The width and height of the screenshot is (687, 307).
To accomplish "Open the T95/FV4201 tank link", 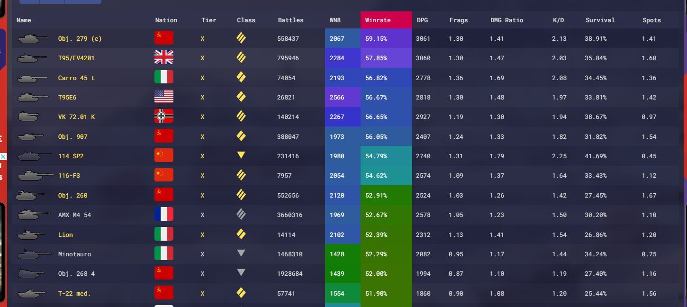I will [76, 58].
